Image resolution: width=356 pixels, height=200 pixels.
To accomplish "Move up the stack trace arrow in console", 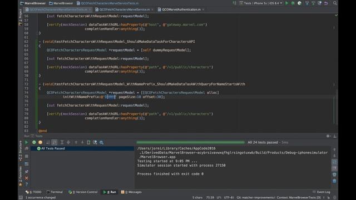I will point(334,149).
